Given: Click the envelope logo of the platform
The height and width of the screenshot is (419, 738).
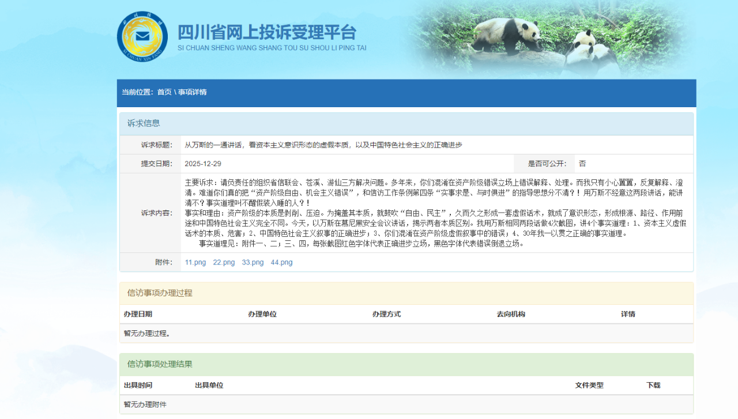Looking at the screenshot, I should pyautogui.click(x=142, y=36).
